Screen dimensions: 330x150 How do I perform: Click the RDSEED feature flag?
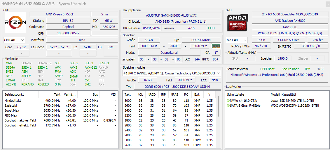click(43, 84)
